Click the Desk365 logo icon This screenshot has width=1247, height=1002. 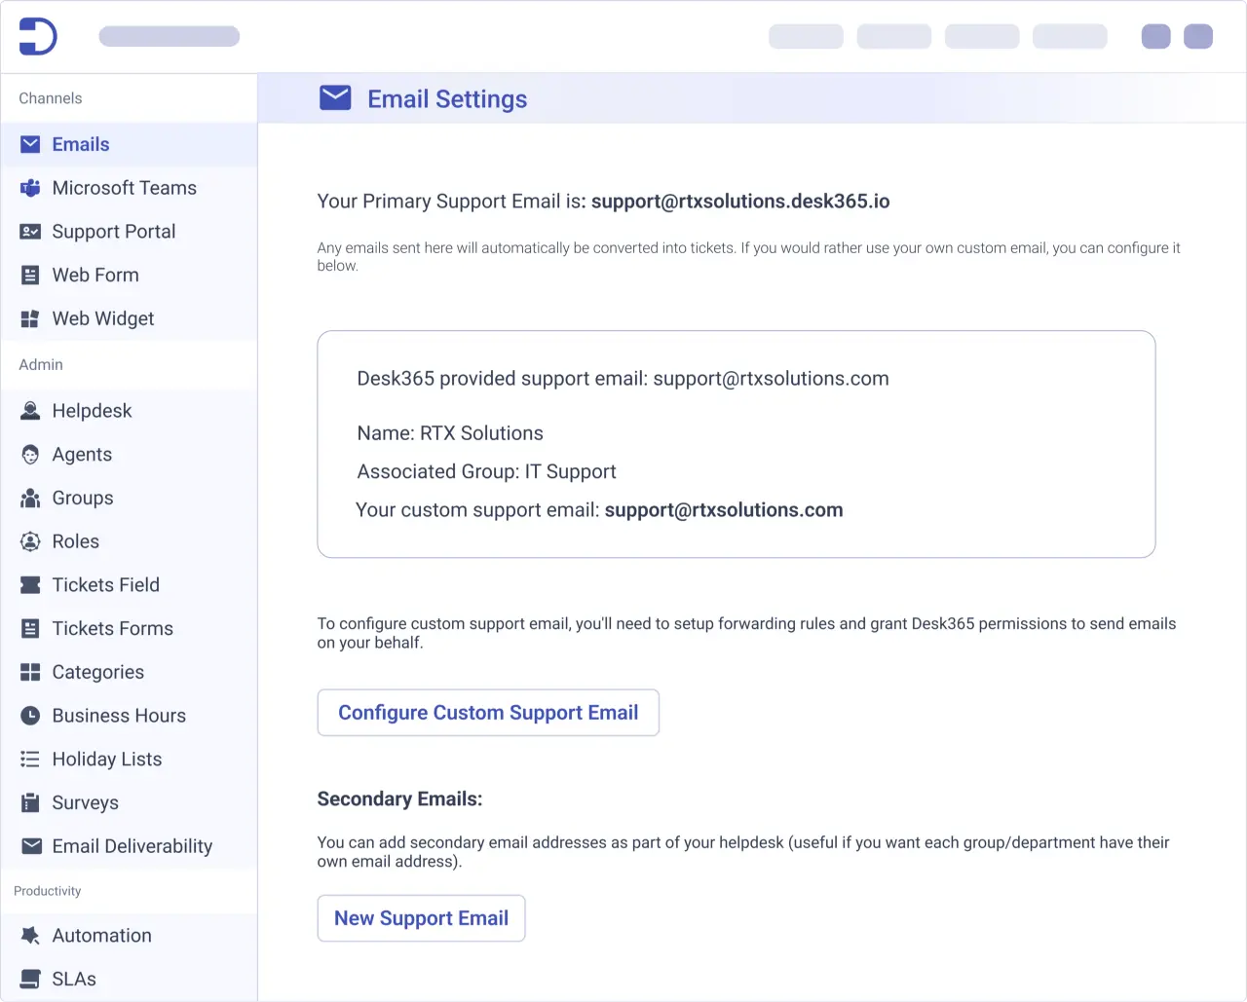(x=38, y=37)
